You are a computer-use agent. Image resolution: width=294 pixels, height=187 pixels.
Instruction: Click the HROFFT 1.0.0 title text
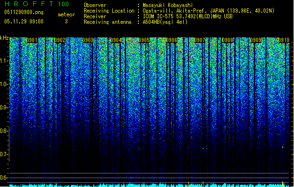point(36,4)
